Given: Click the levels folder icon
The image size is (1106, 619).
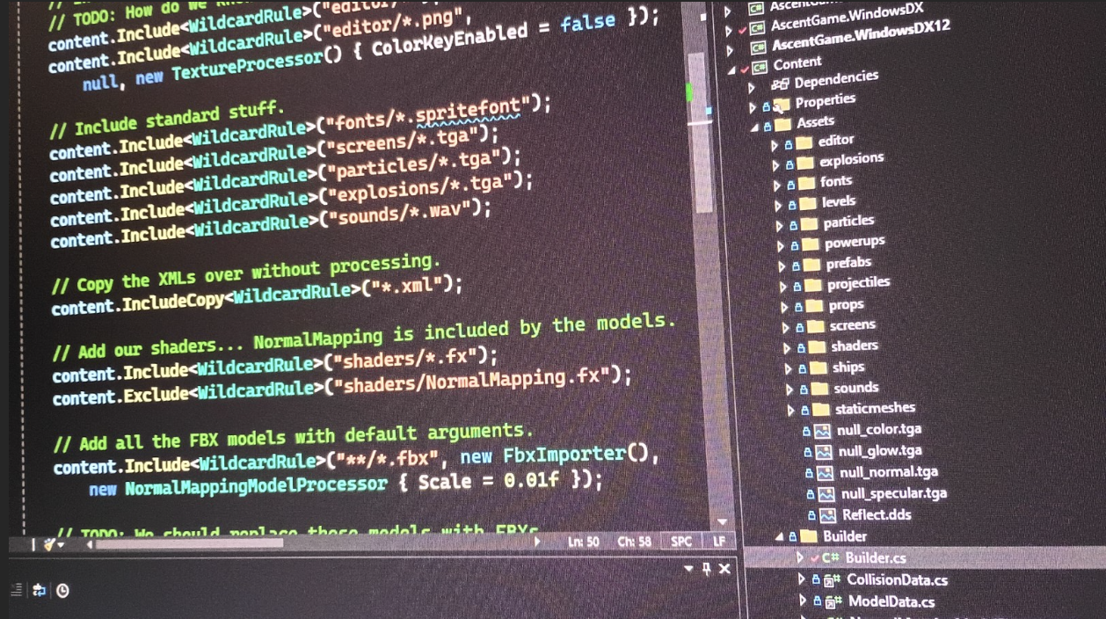Looking at the screenshot, I should click(x=808, y=204).
